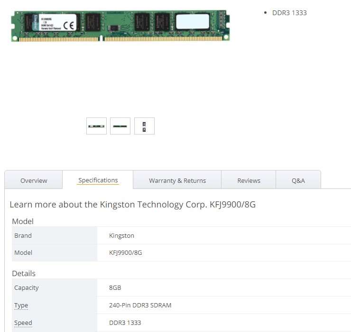Click the Speed value DDR3 1333
This screenshot has width=351, height=332.
(x=125, y=323)
